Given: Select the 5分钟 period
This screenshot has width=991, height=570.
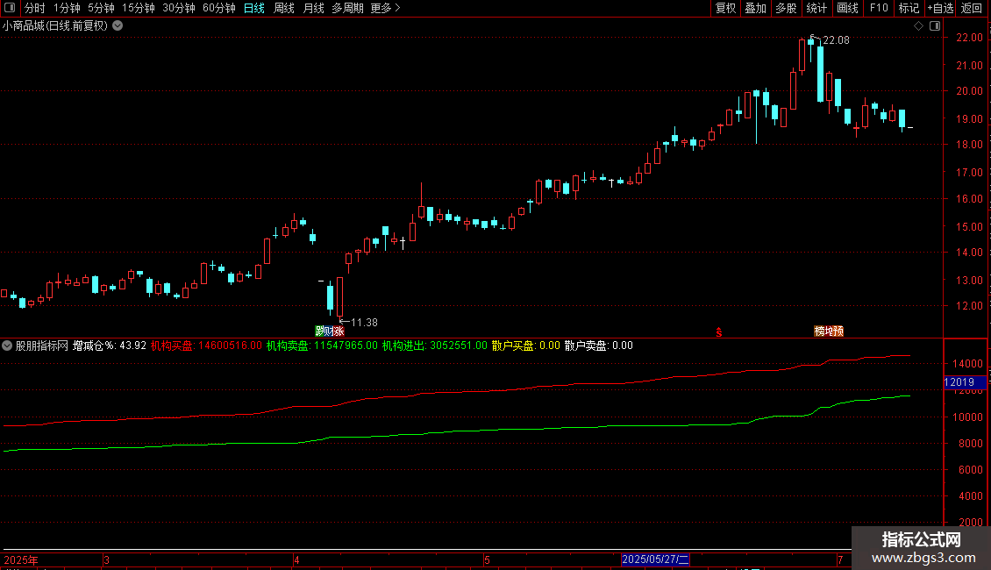Looking at the screenshot, I should click(101, 8).
